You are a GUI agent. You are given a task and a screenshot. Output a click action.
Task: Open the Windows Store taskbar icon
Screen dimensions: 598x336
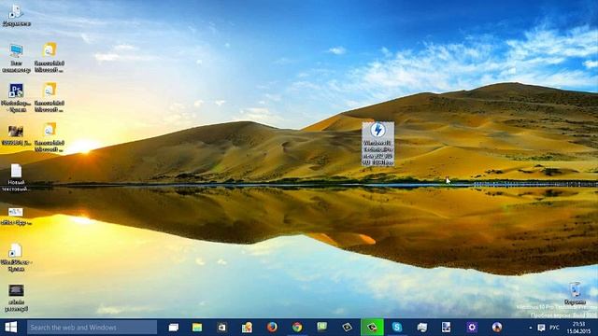(x=222, y=328)
